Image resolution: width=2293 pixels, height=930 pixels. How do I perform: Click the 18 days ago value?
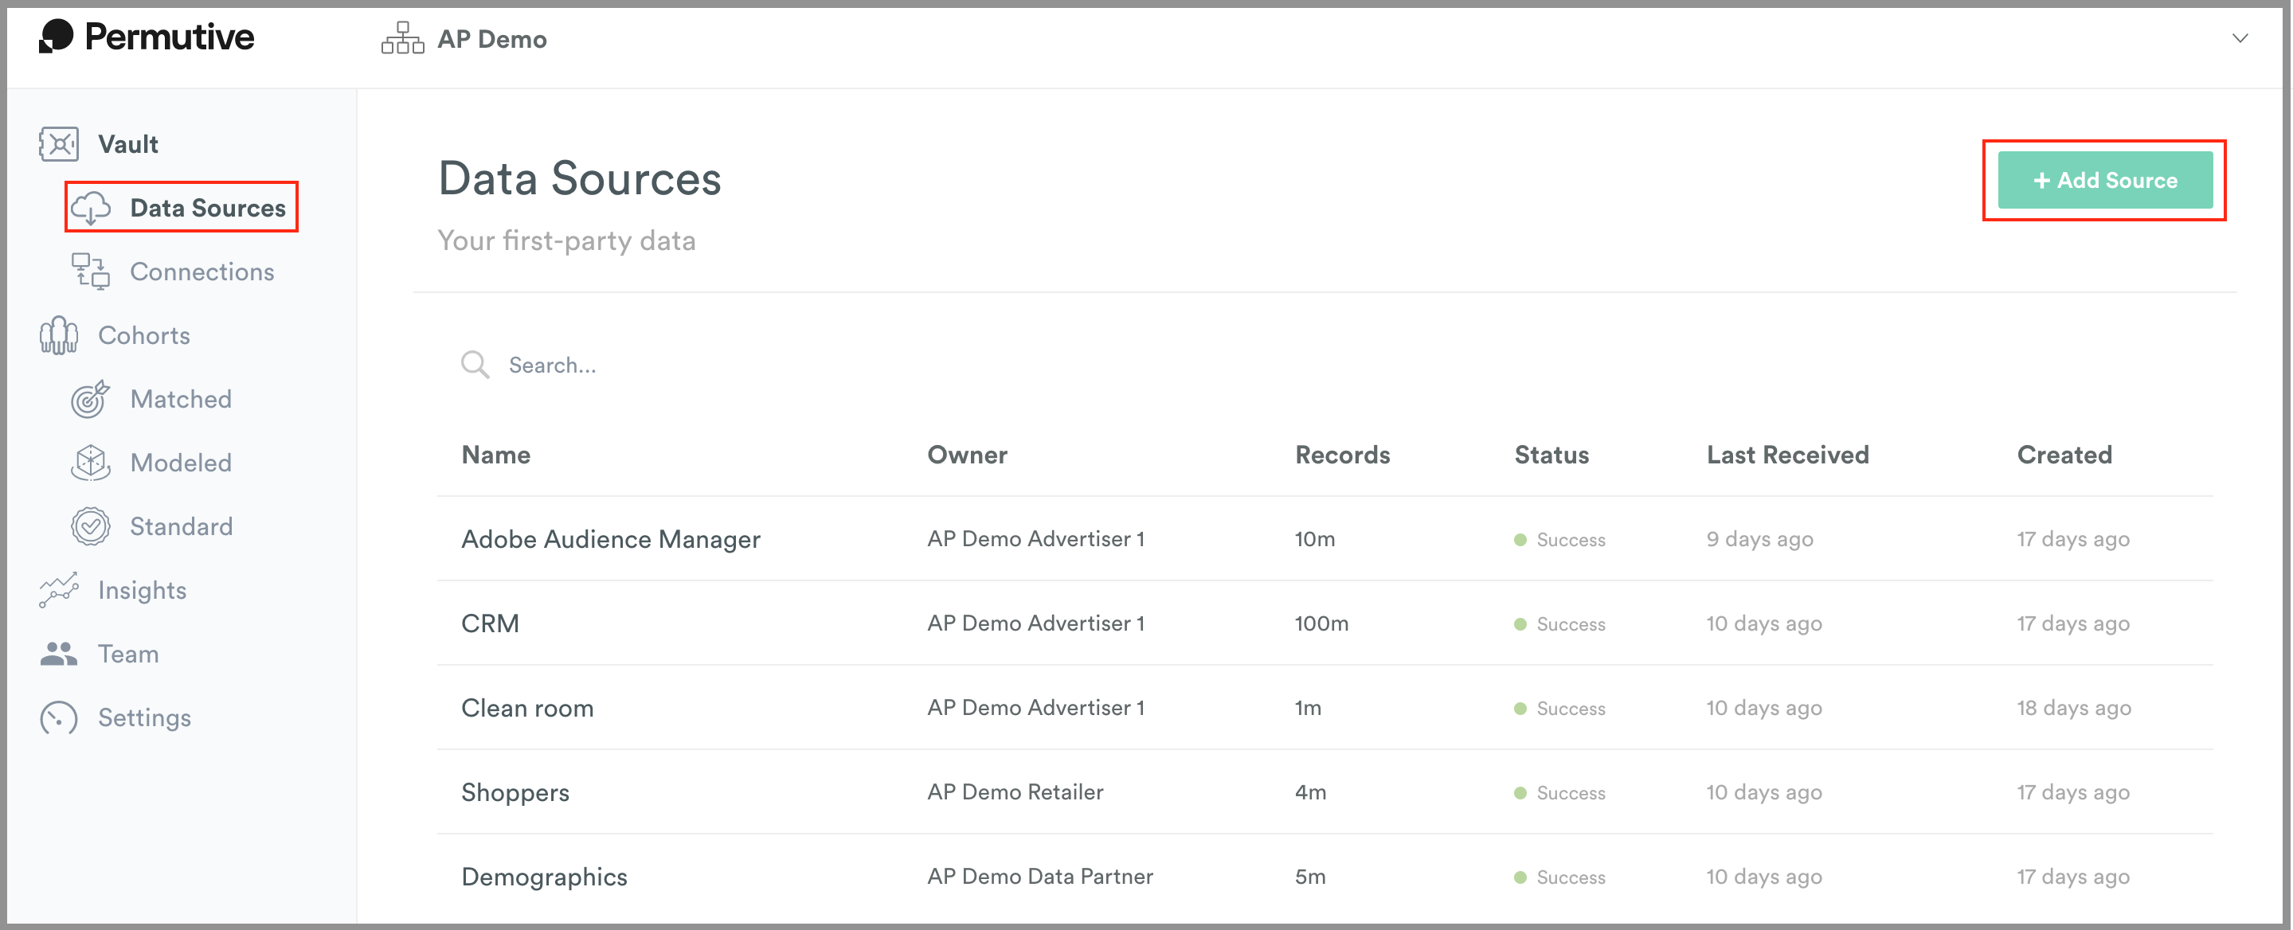click(2073, 709)
